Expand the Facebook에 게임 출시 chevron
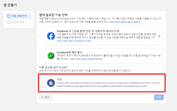Image resolution: width=177 pixels, height=111 pixels. [159, 56]
